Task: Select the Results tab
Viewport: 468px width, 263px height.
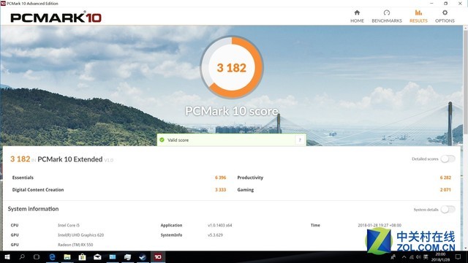Action: coord(418,16)
